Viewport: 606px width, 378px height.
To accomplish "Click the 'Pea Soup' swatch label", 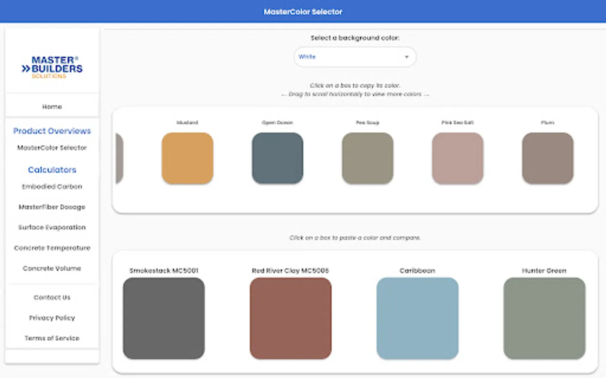I will point(367,123).
